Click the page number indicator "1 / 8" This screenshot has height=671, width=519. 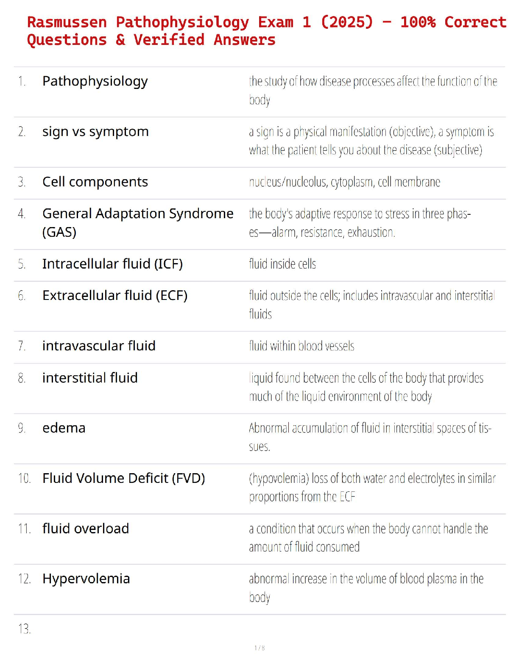259,648
